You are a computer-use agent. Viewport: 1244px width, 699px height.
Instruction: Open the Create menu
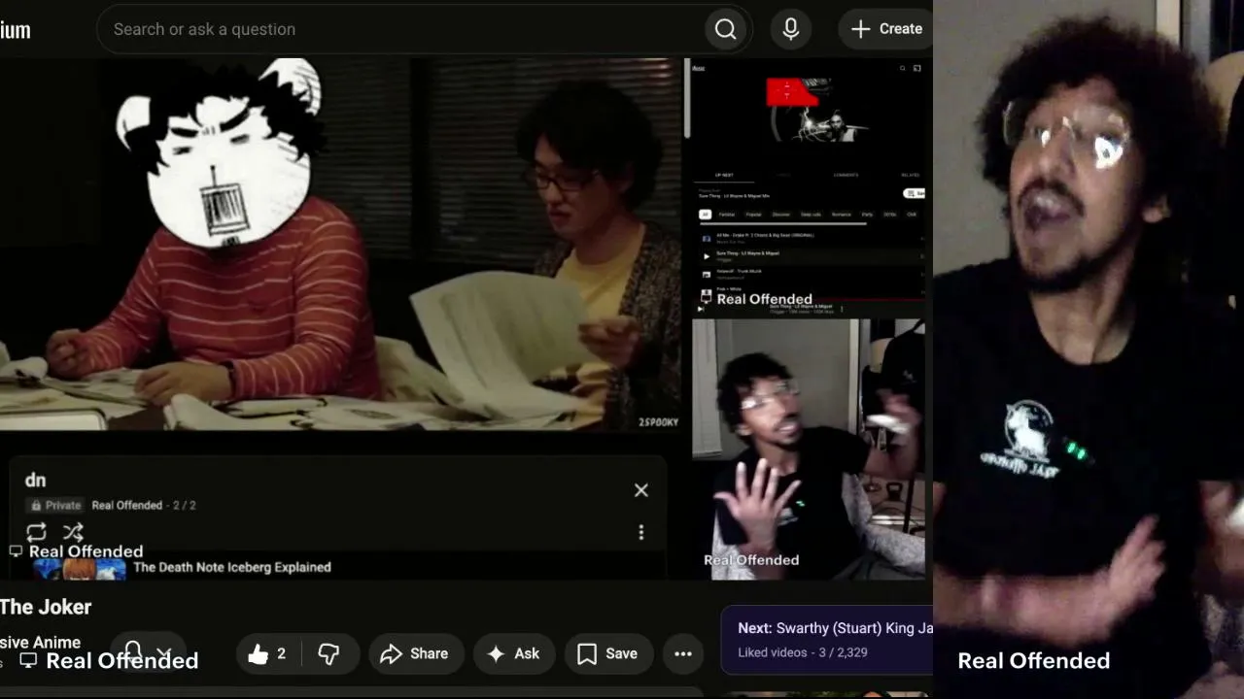[886, 29]
